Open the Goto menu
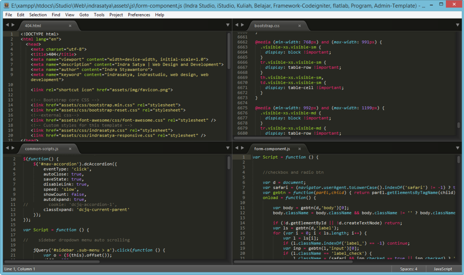The image size is (464, 275). [84, 14]
